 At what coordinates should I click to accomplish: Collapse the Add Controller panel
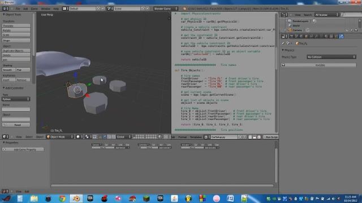[4, 88]
